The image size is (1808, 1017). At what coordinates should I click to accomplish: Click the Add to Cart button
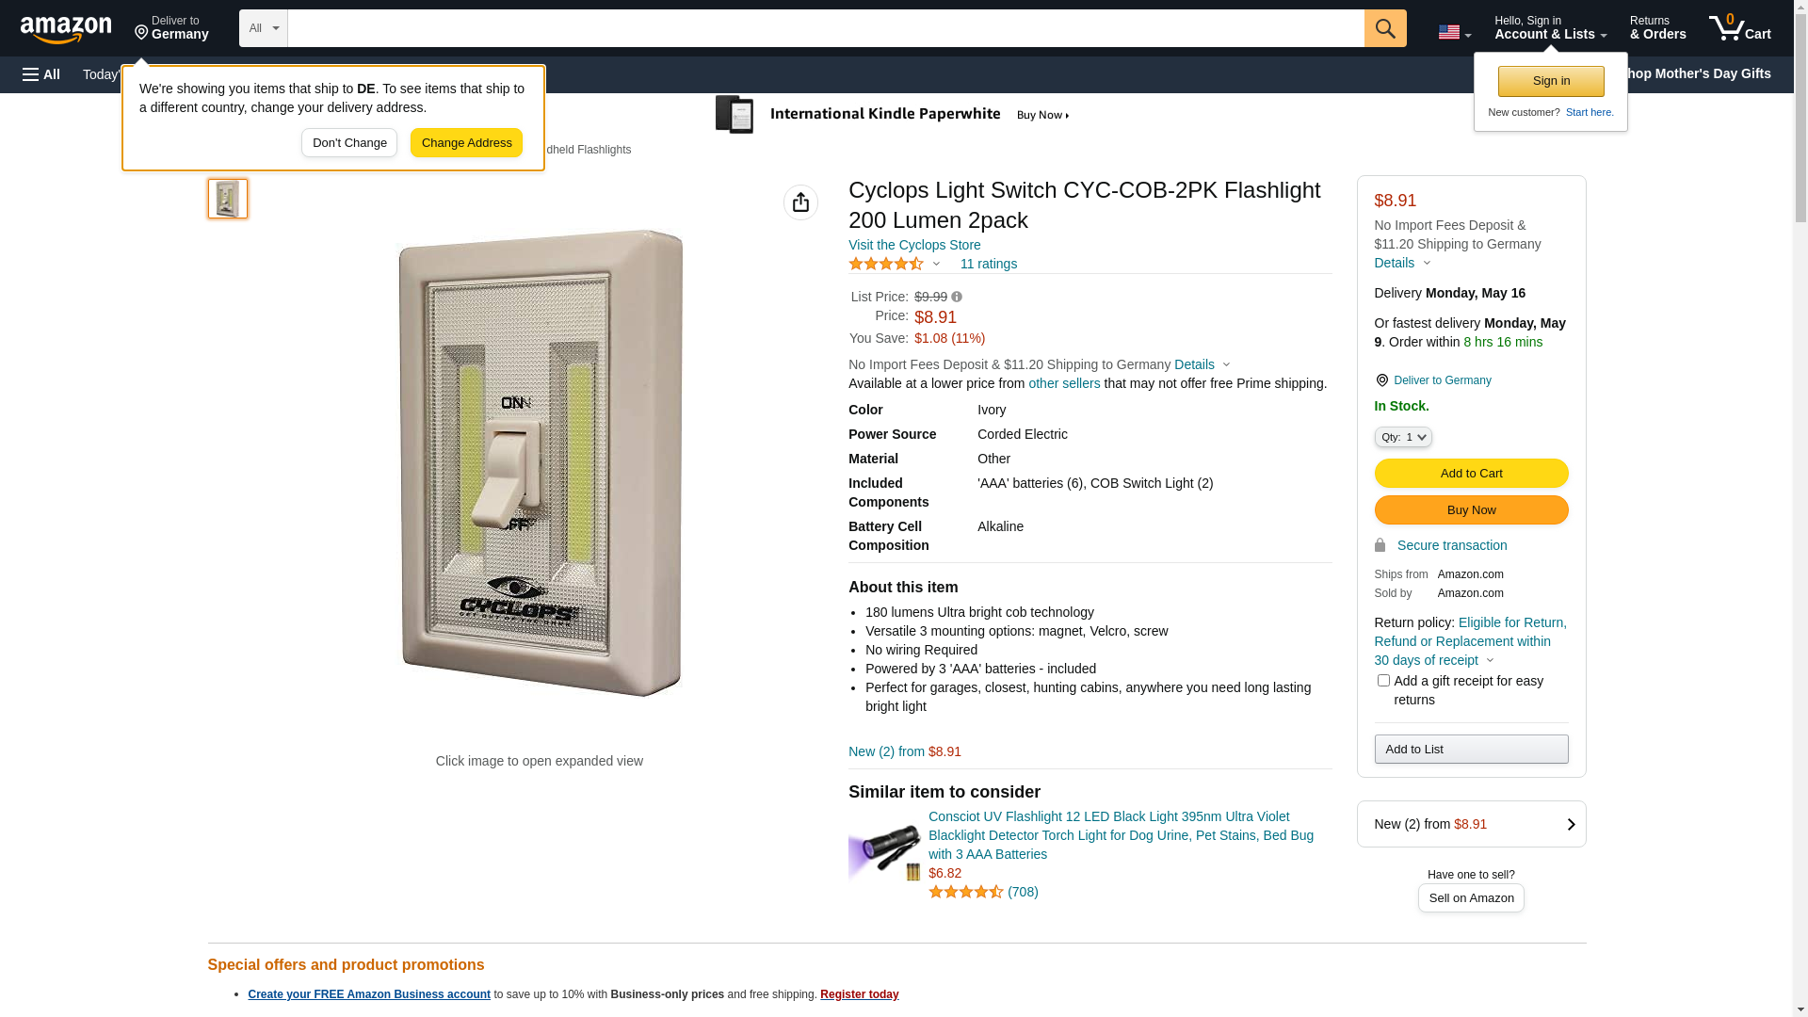(1471, 474)
